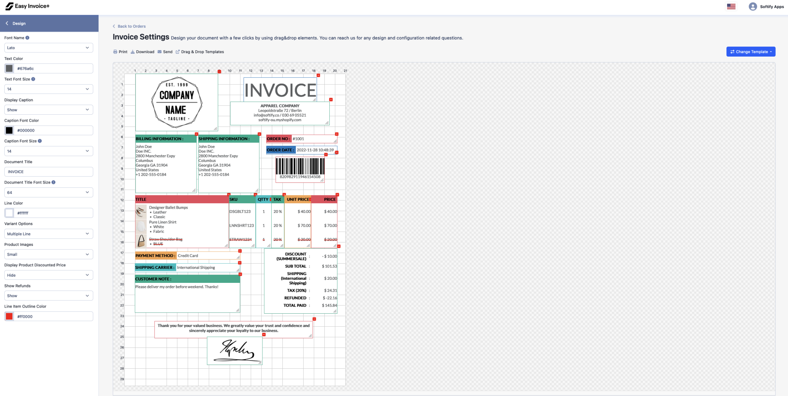Open the Change Template menu

[750, 52]
